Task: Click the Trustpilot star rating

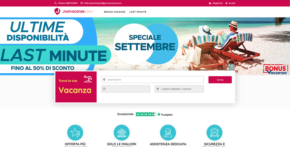Action: pyautogui.click(x=146, y=114)
